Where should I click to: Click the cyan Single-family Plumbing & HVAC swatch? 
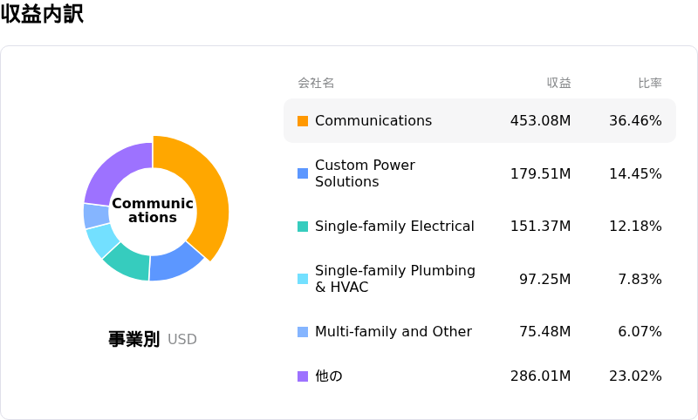tap(303, 279)
